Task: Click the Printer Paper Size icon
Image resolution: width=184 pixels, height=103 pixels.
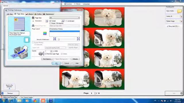Action: point(33,25)
